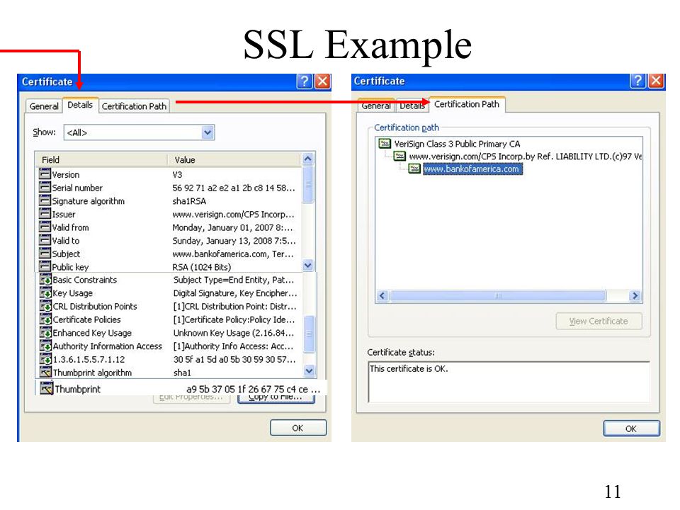Click the Subject field icon
Screen dimensions: 680x510
[x=45, y=254]
